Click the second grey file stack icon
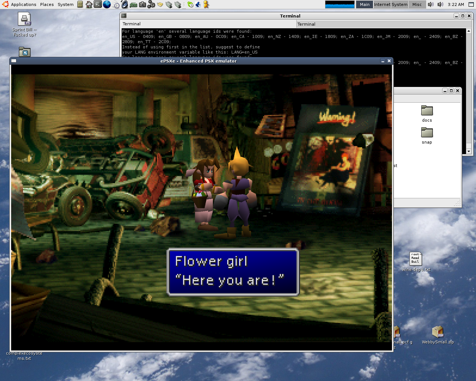This screenshot has height=381, width=476. point(178,5)
